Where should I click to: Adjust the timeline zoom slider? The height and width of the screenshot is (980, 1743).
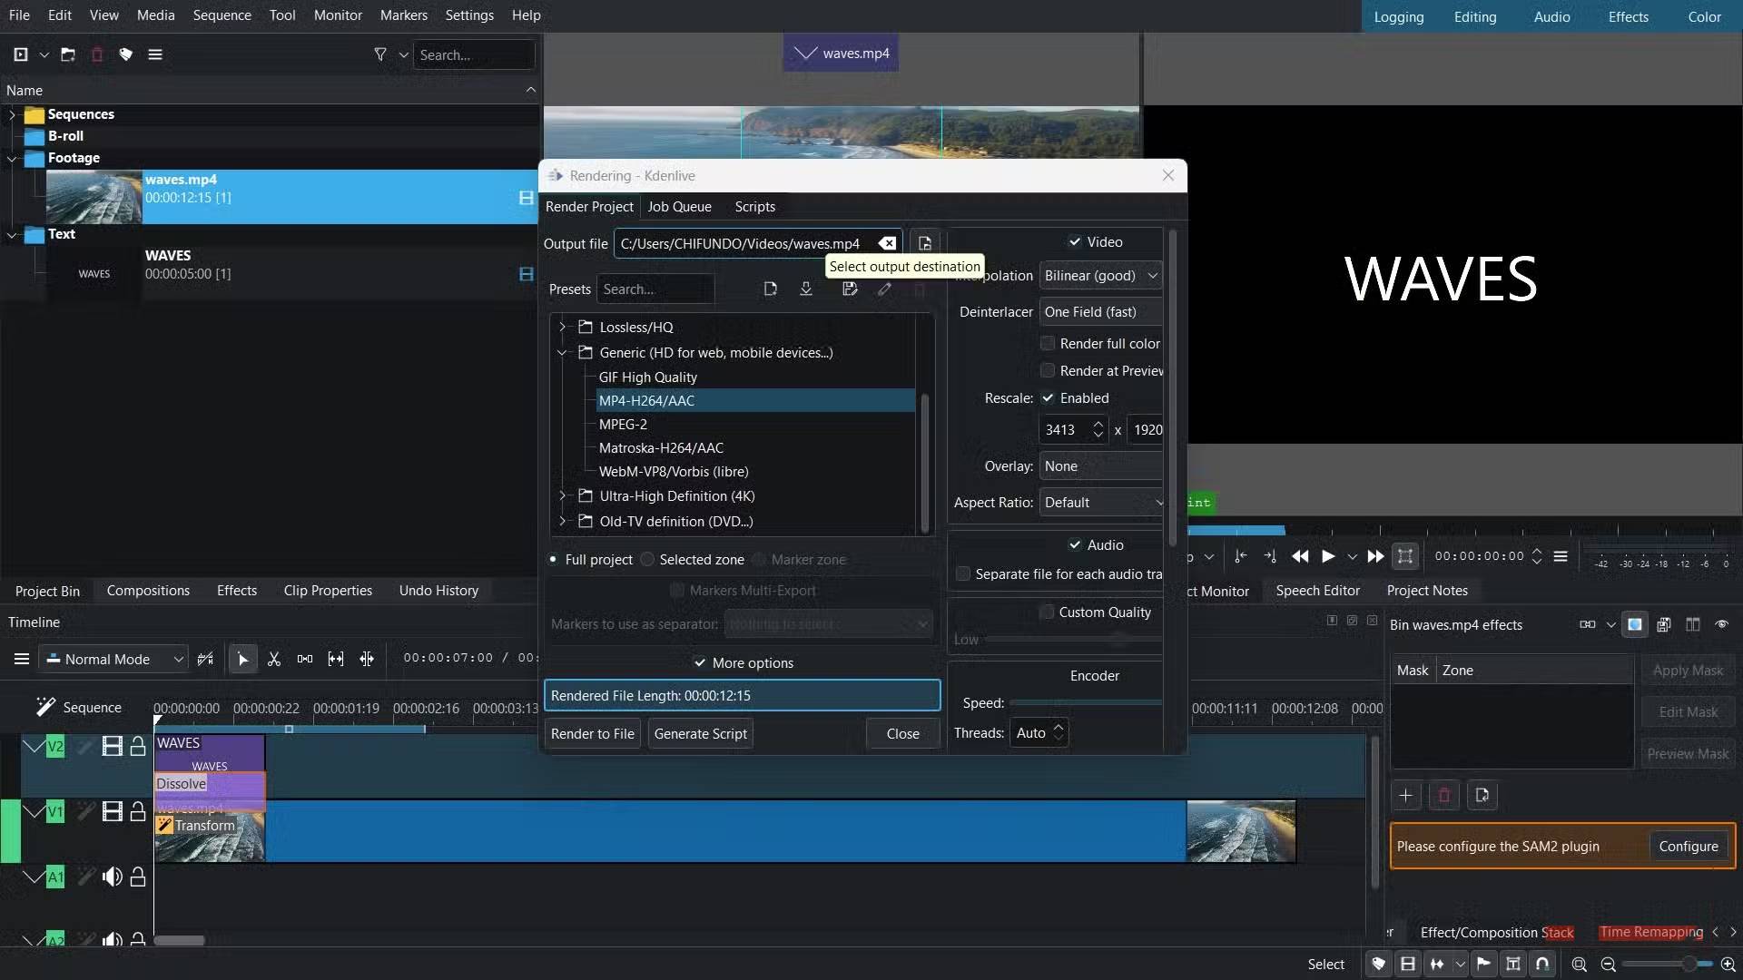coord(1688,965)
